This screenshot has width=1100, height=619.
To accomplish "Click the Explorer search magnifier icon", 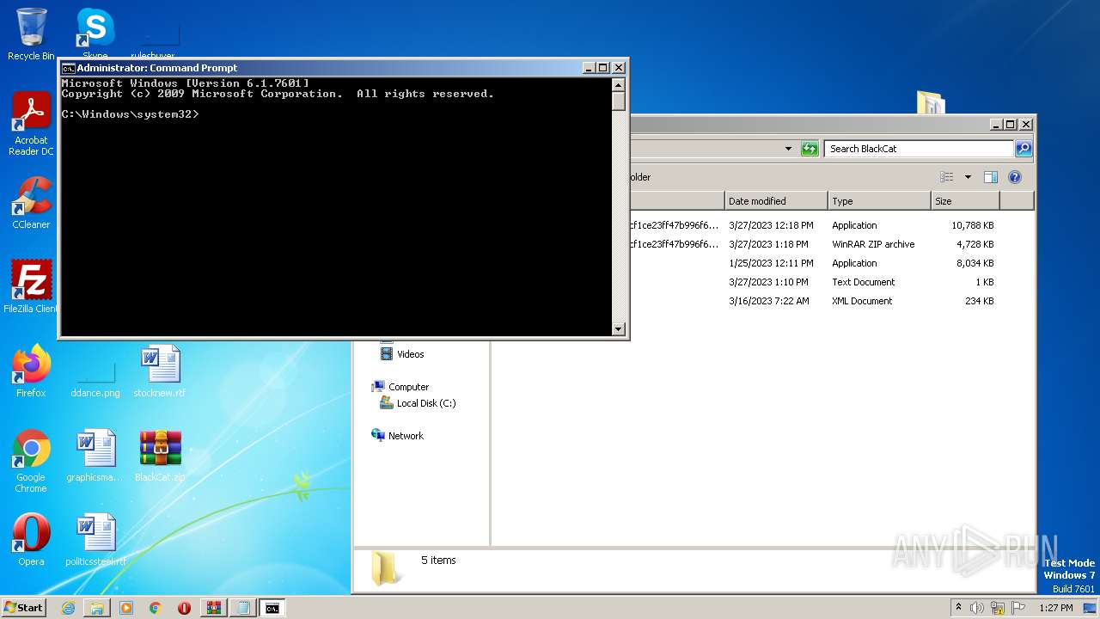I will [1024, 149].
